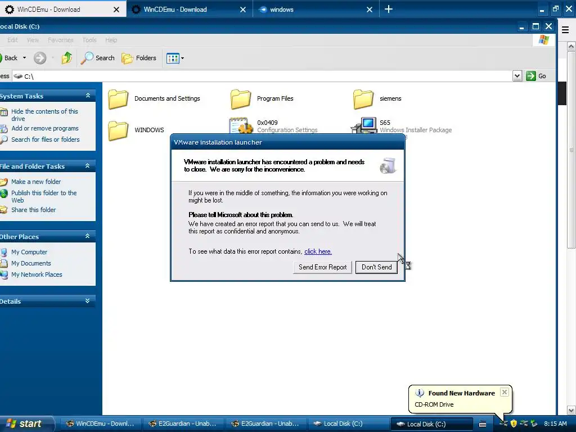The height and width of the screenshot is (432, 576).
Task: Click the Back button in Explorer toolbar
Action: click(9, 58)
